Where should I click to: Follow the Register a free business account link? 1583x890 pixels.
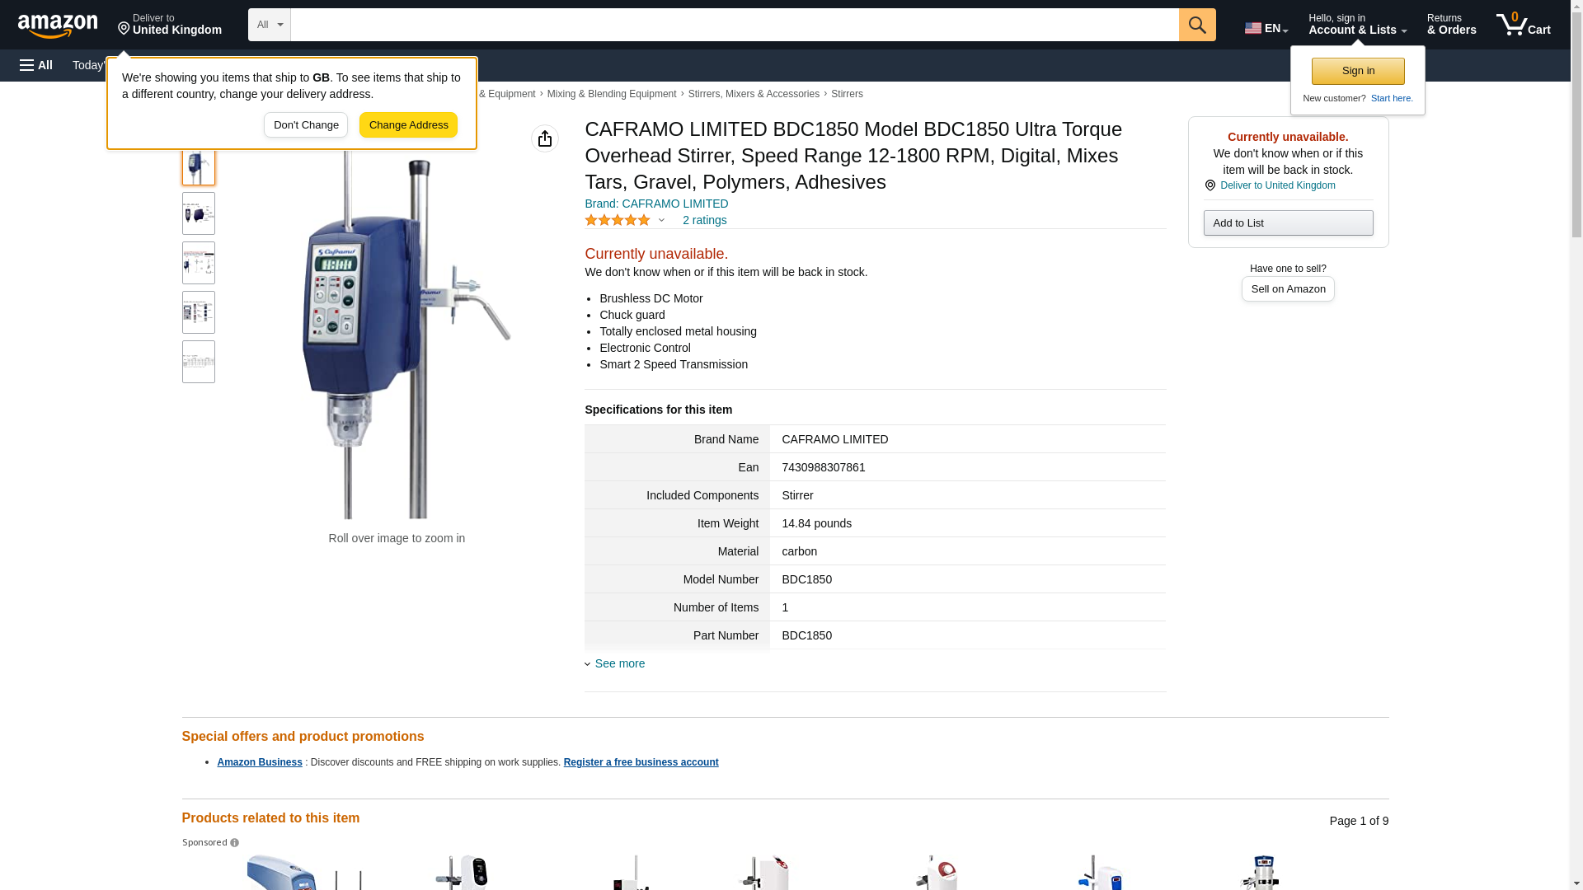coord(641,762)
